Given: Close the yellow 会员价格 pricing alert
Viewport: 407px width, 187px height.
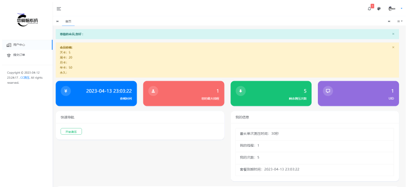Looking at the screenshot, I should 393,47.
